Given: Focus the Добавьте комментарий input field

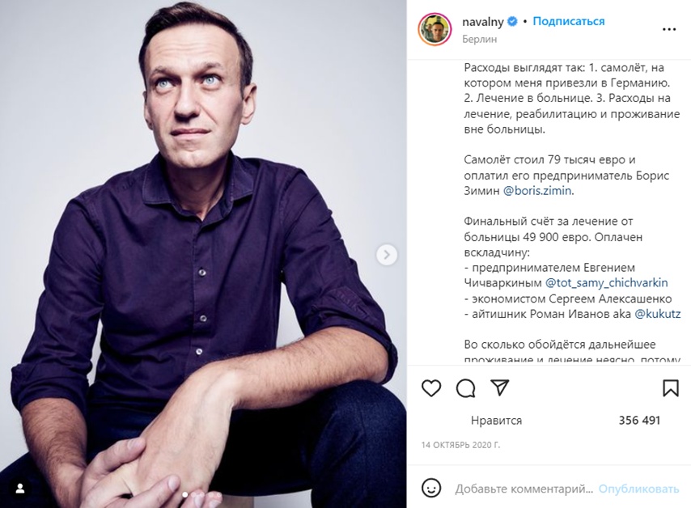Looking at the screenshot, I should click(x=524, y=489).
